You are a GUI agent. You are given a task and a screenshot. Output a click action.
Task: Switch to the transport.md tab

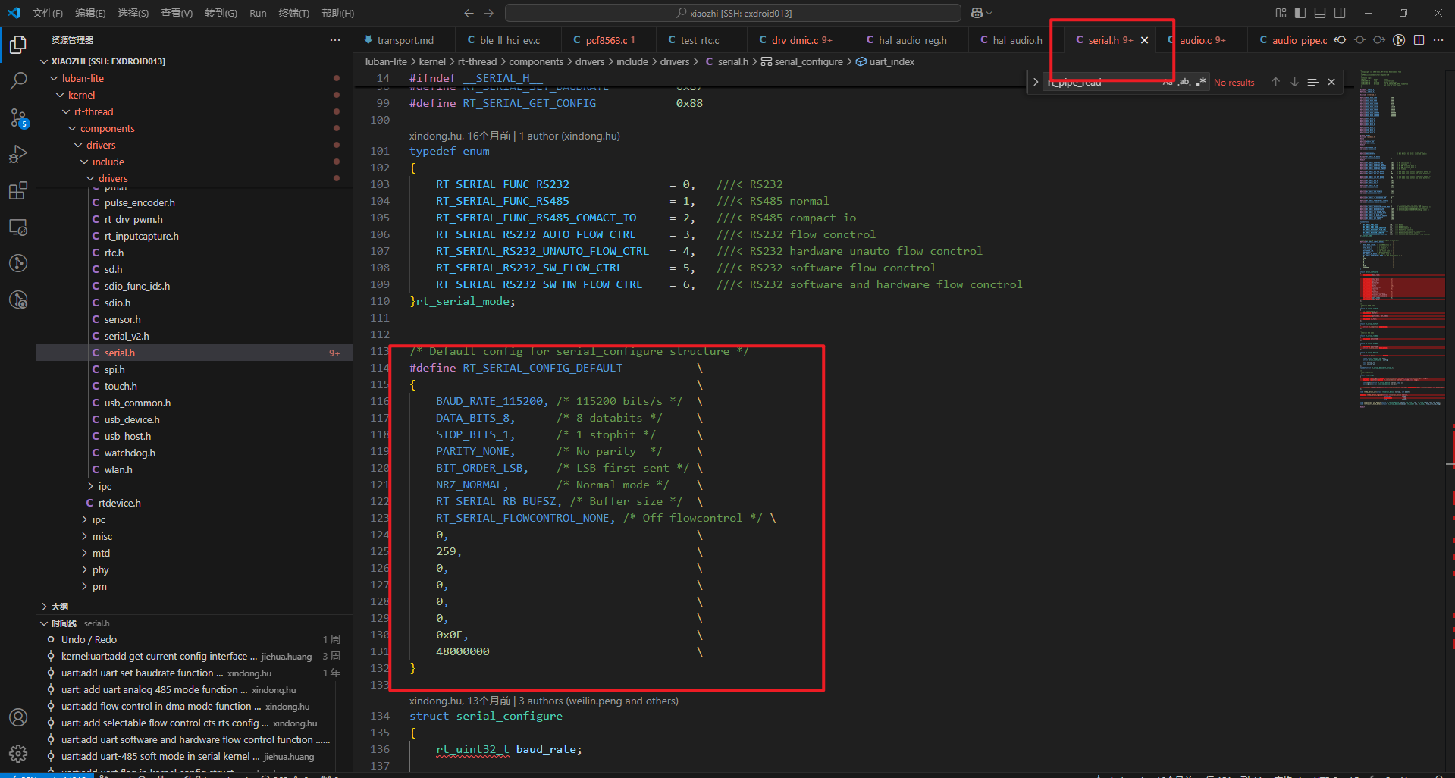405,40
